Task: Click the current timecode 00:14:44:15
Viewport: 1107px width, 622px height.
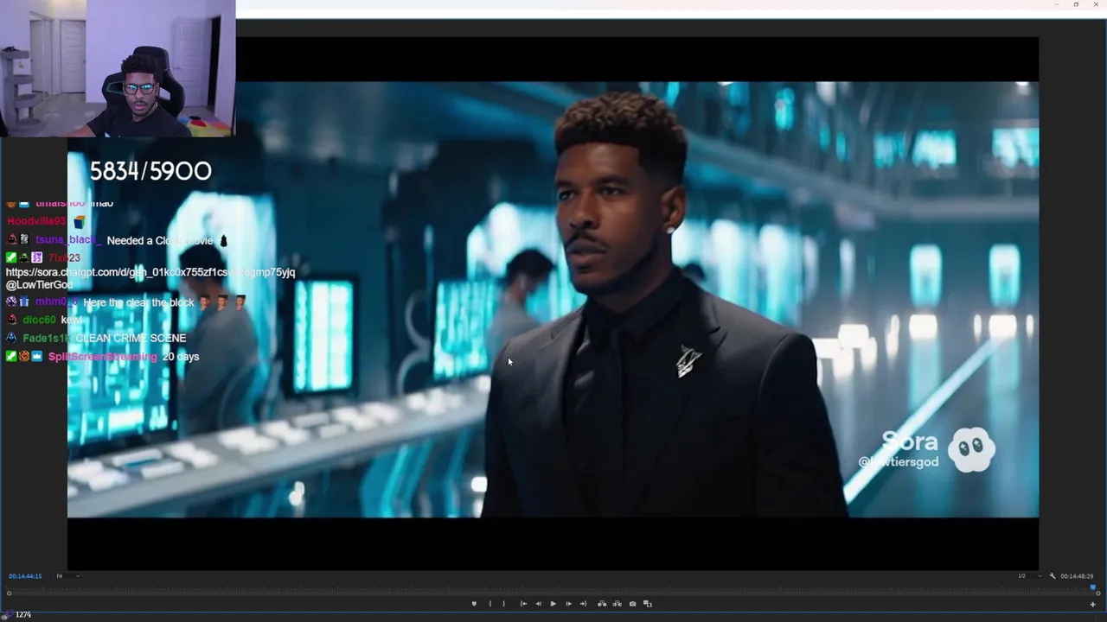Action: point(25,576)
